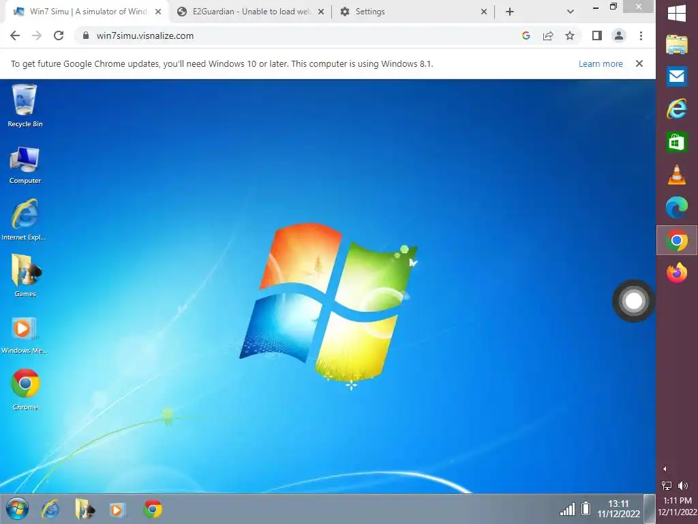The width and height of the screenshot is (698, 524).
Task: Open Media Player in Win7 taskbar
Action: click(117, 509)
